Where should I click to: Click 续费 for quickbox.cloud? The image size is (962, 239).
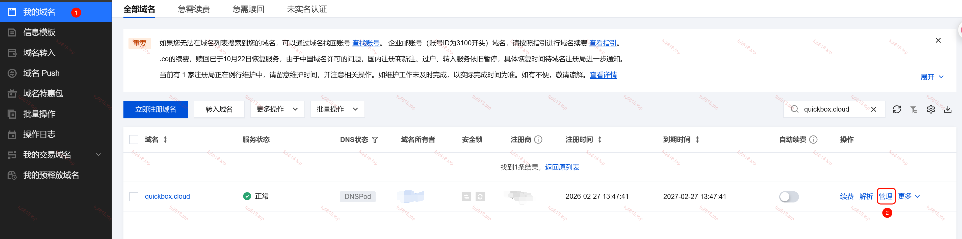pos(847,196)
